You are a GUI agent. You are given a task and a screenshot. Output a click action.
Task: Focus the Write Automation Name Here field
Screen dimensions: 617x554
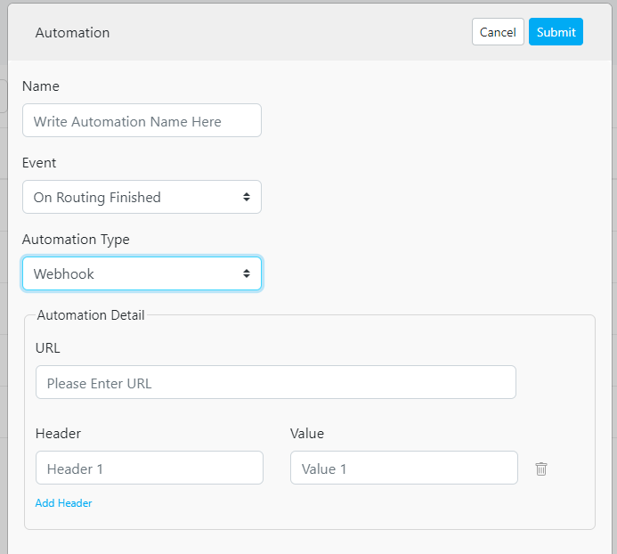point(142,121)
